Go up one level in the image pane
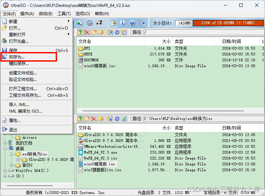Viewport: 265px width, 196px height. (80, 32)
